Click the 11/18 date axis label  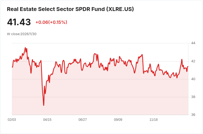pos(153,120)
